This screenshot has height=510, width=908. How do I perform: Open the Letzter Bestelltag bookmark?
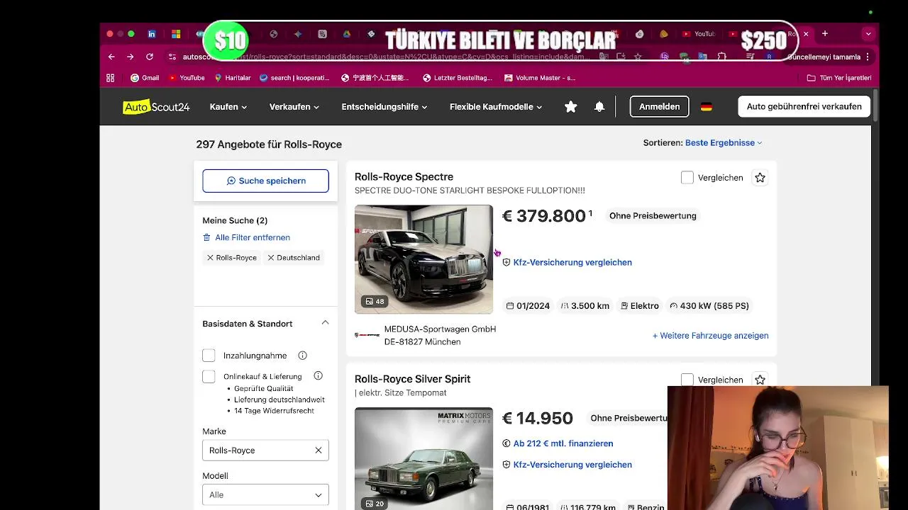(457, 78)
